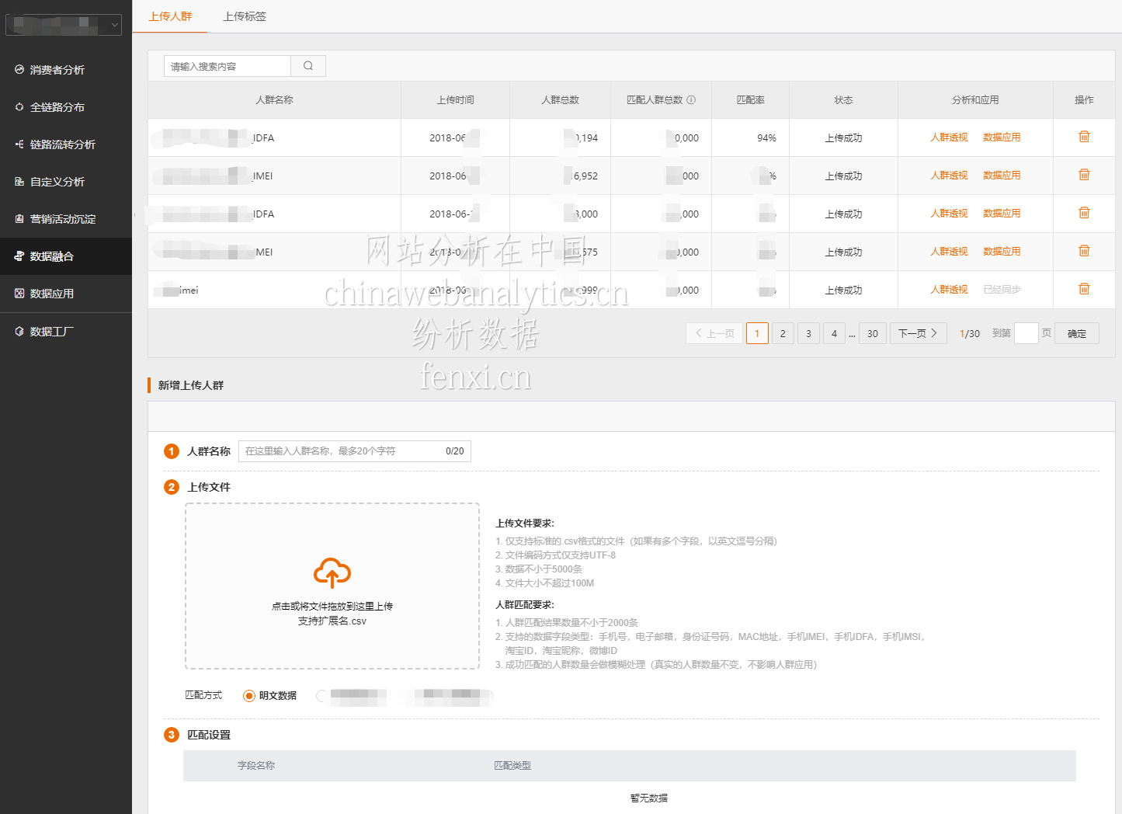Click the 人群名称 input field

(x=342, y=451)
